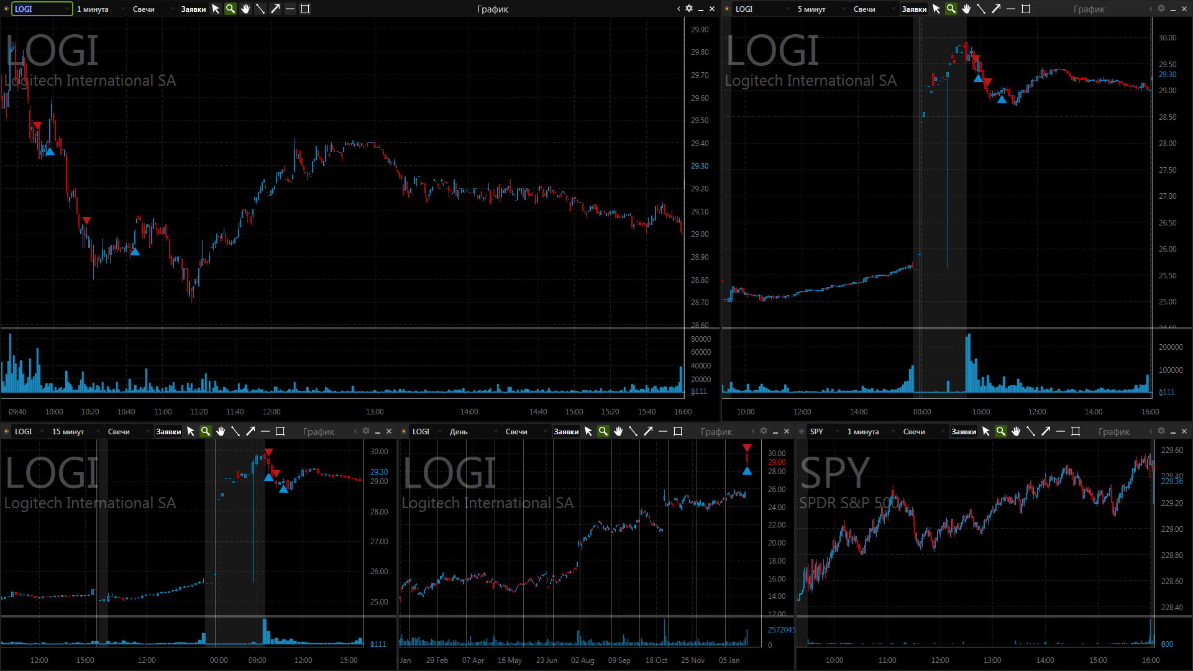This screenshot has height=671, width=1193.
Task: Toggle Заявки in SPY chart
Action: tap(964, 432)
